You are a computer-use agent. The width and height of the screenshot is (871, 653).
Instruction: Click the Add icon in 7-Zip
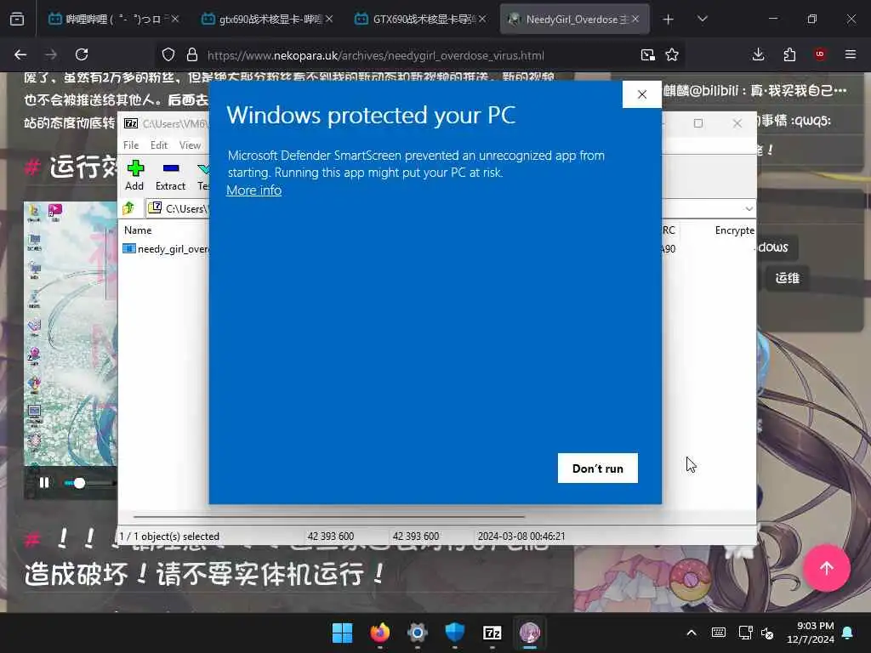(x=134, y=175)
